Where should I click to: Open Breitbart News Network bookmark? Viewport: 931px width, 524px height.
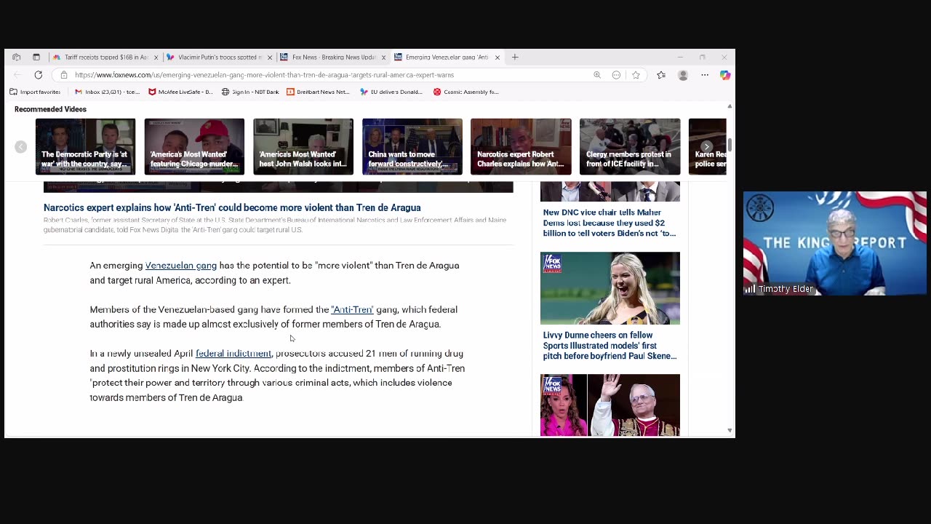[318, 92]
